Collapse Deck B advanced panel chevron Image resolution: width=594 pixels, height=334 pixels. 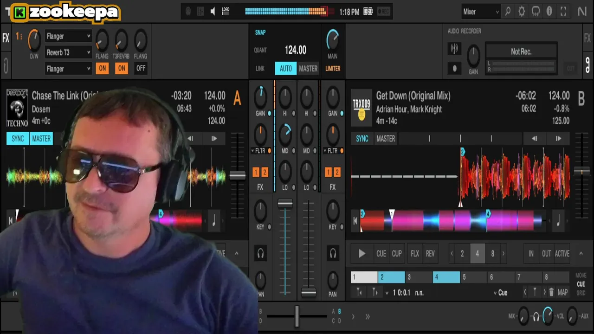[x=581, y=253]
